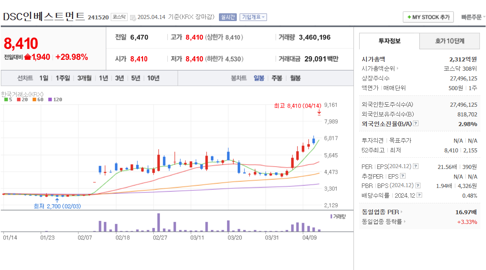Click the 상장주식수 value 27,496,125

(x=463, y=78)
